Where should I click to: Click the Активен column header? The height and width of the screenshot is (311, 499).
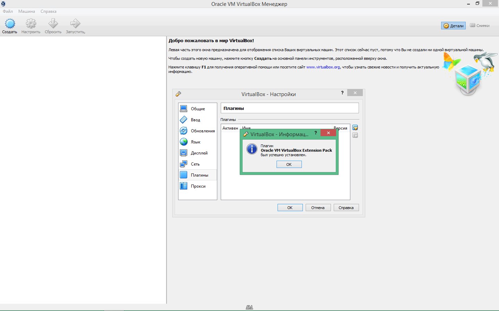(230, 128)
